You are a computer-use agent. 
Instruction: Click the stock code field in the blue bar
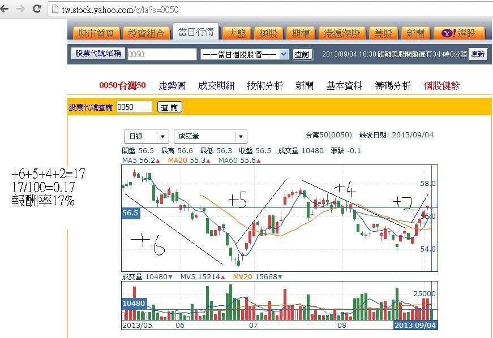[162, 54]
